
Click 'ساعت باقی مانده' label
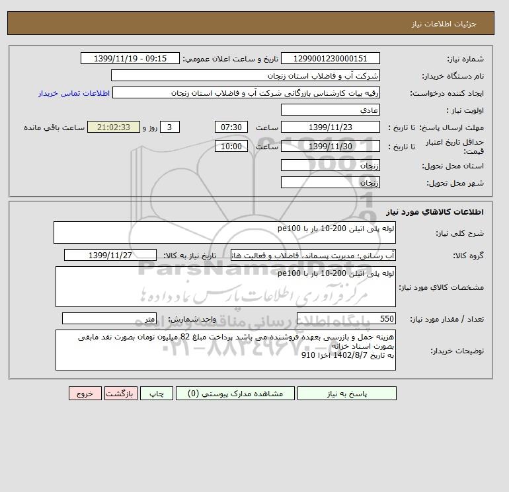(54, 127)
